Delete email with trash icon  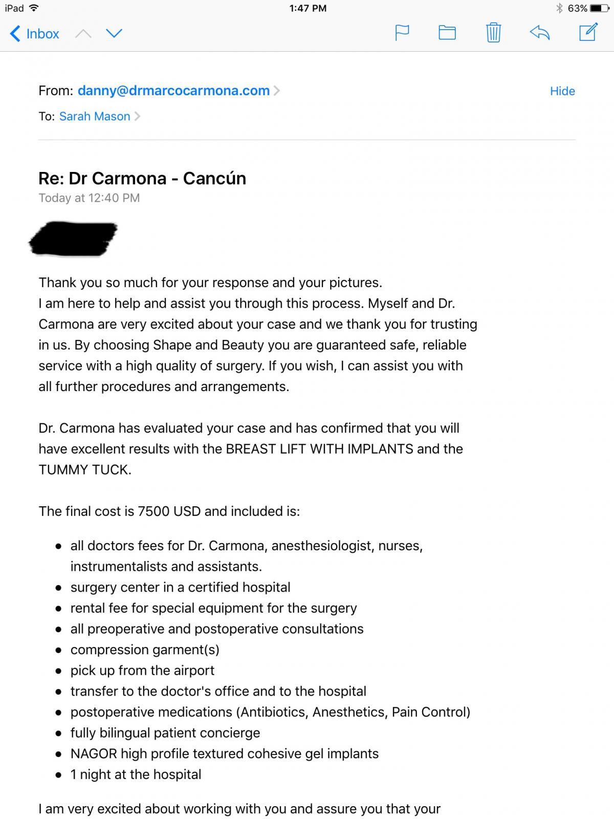[493, 32]
